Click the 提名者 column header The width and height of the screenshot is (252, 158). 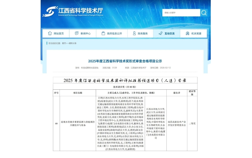pos(177,93)
